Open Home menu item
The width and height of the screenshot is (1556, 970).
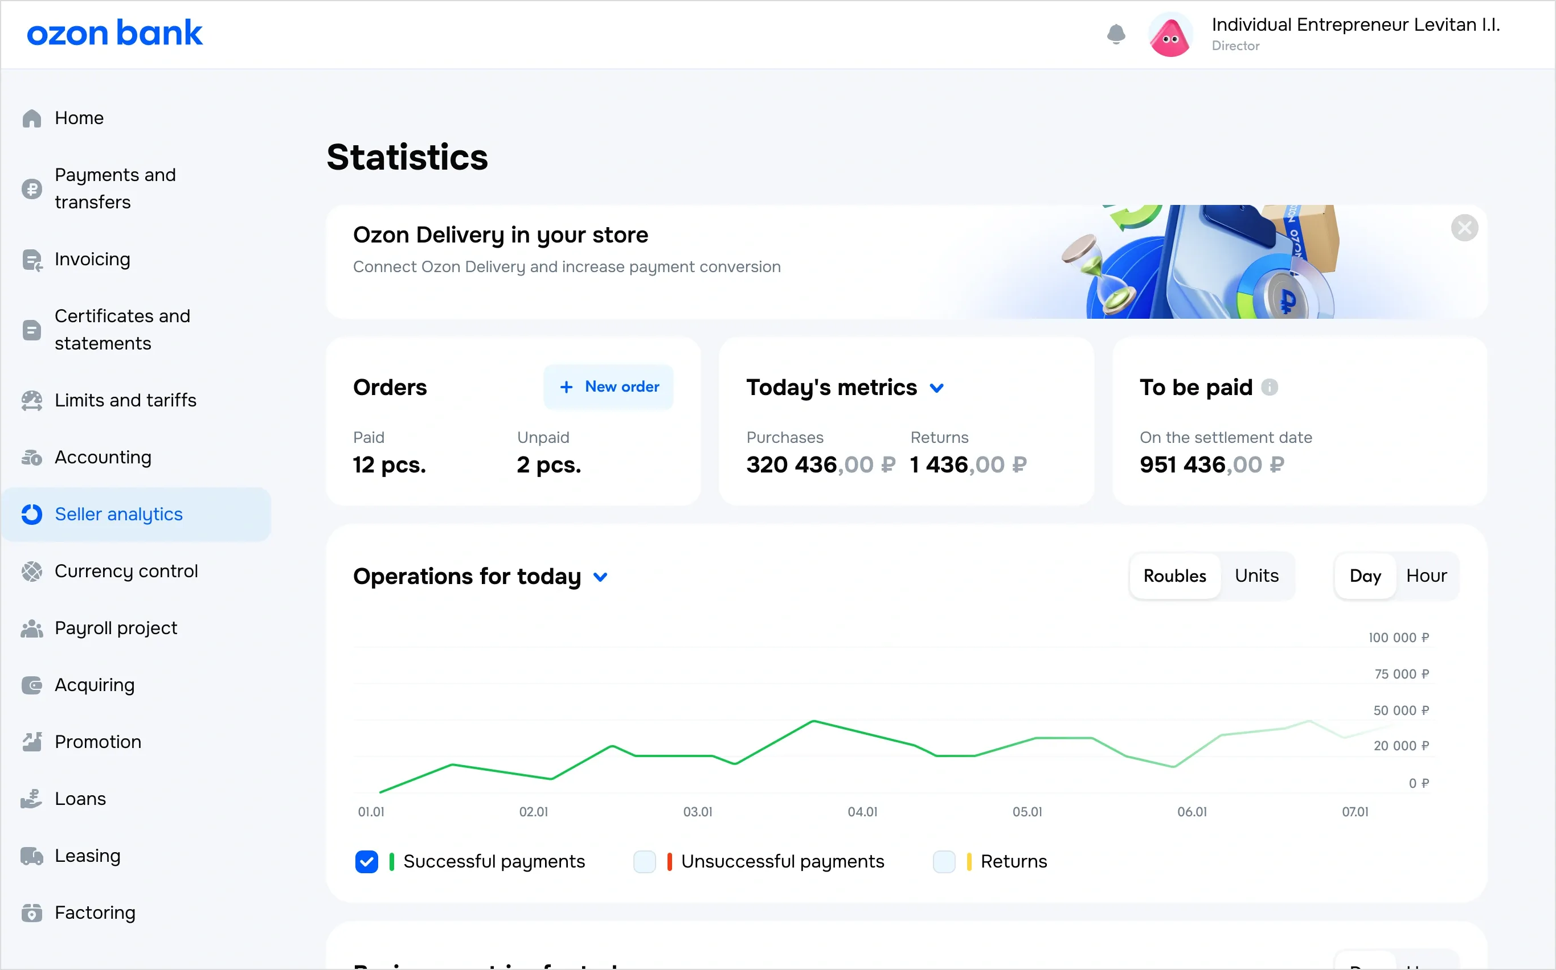pyautogui.click(x=136, y=118)
